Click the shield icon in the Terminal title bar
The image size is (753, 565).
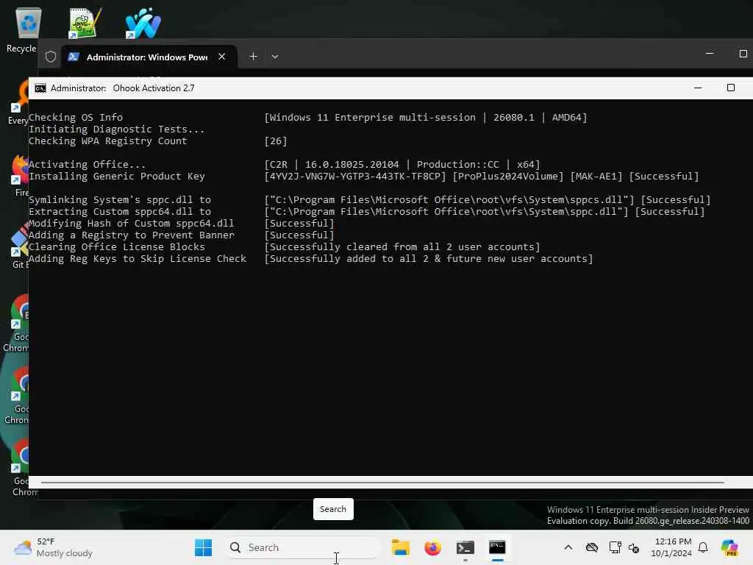51,57
